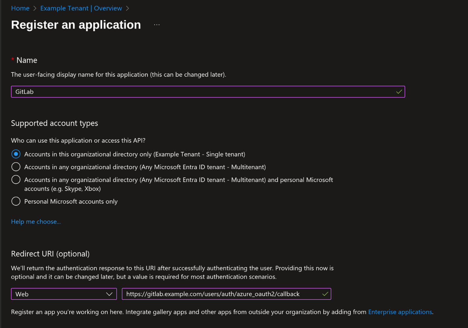Navigate to Example Tenant Overview breadcrumb
The image size is (468, 328).
(x=81, y=9)
